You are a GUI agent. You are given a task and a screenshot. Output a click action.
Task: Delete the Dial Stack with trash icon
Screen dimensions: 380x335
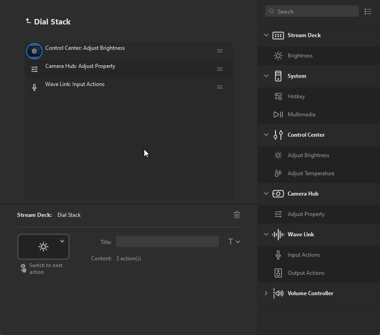[x=237, y=215]
